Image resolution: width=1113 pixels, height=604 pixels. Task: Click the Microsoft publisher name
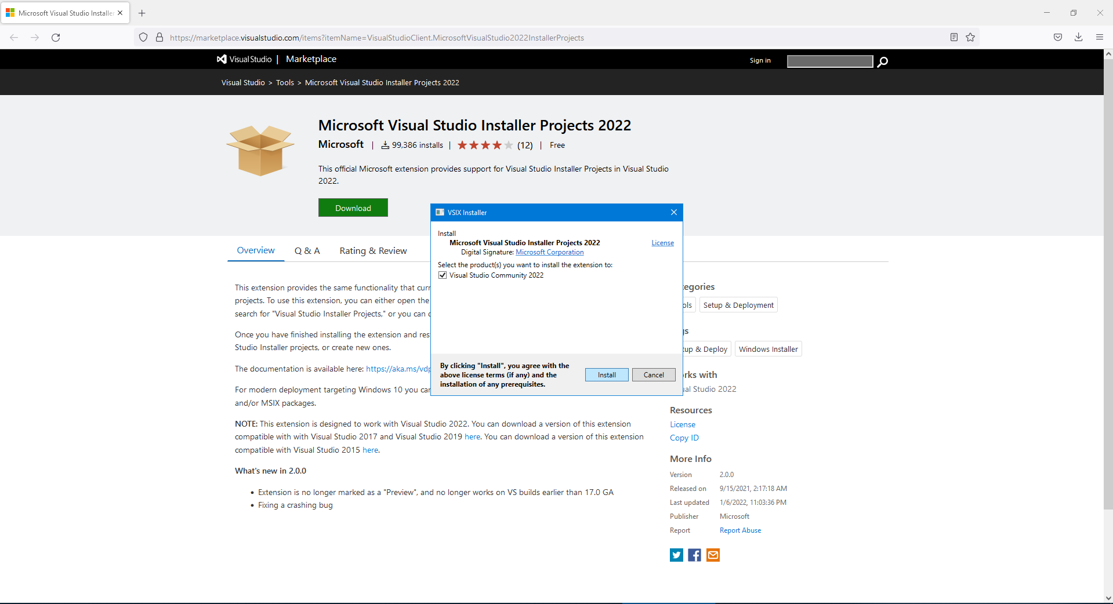[341, 144]
